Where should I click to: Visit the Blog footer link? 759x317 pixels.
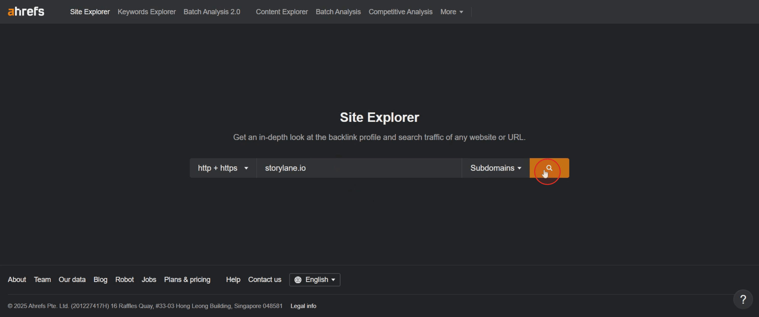pyautogui.click(x=100, y=280)
